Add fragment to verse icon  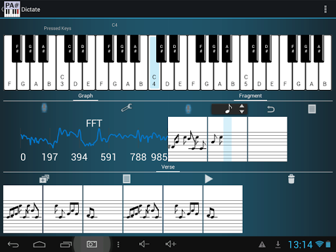[44, 178]
